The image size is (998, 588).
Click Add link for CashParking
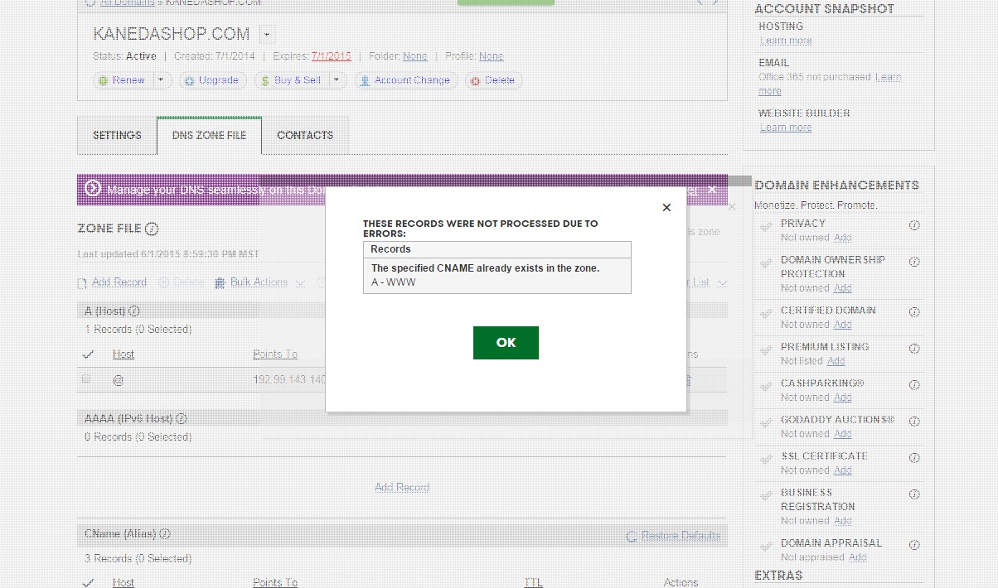[x=842, y=398]
